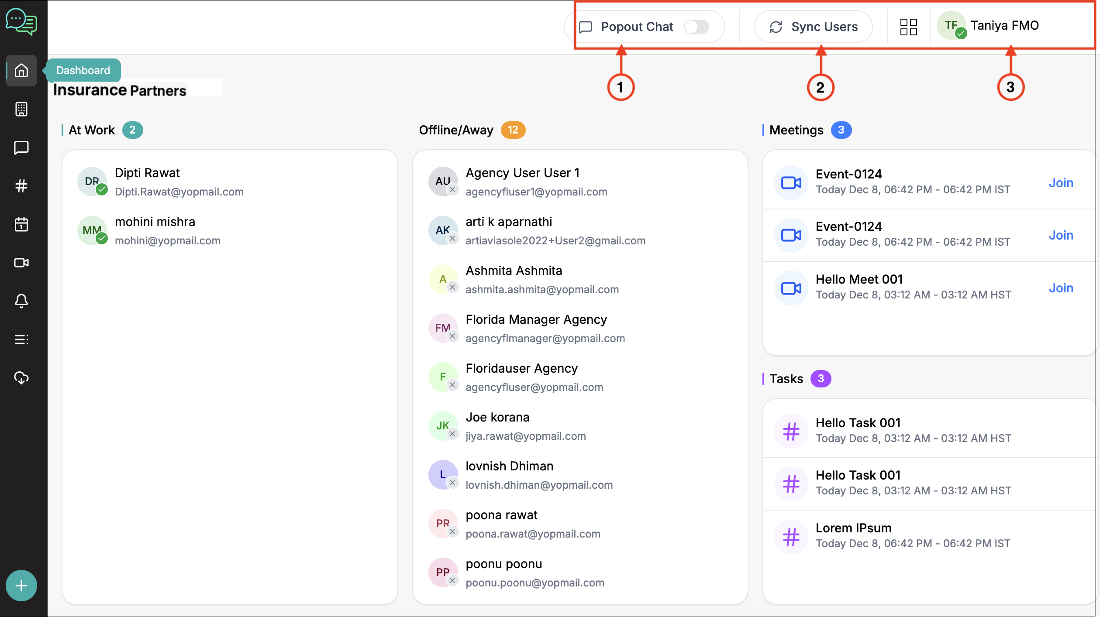Open notifications bell icon

coord(21,301)
